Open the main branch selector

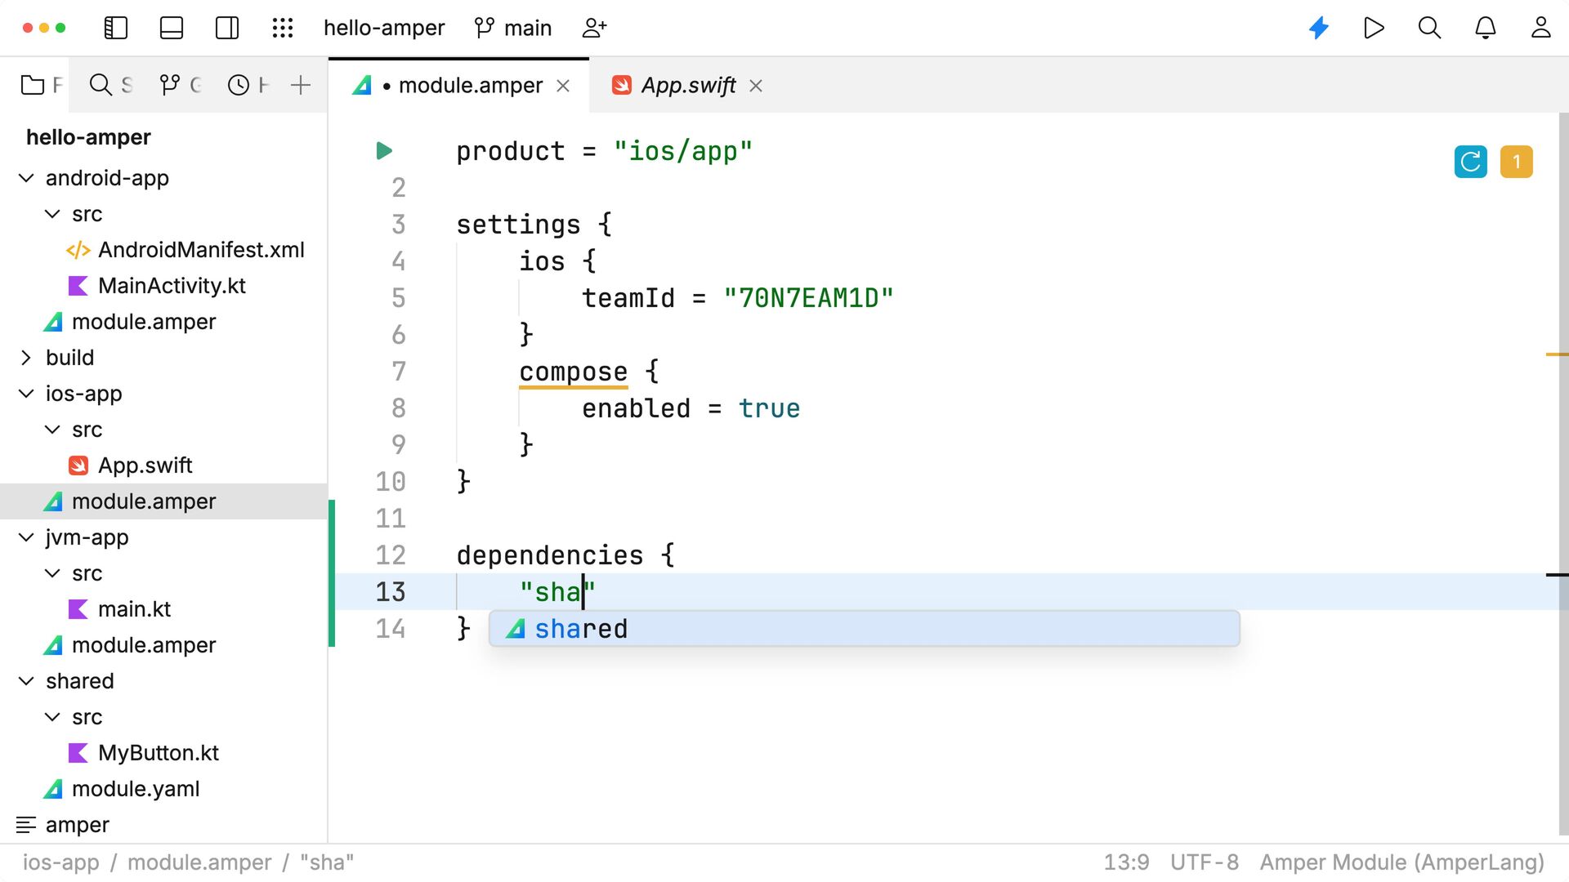tap(513, 28)
